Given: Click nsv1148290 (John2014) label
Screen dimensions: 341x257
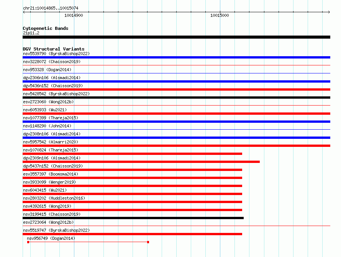Looking at the screenshot, I should click(47, 126).
